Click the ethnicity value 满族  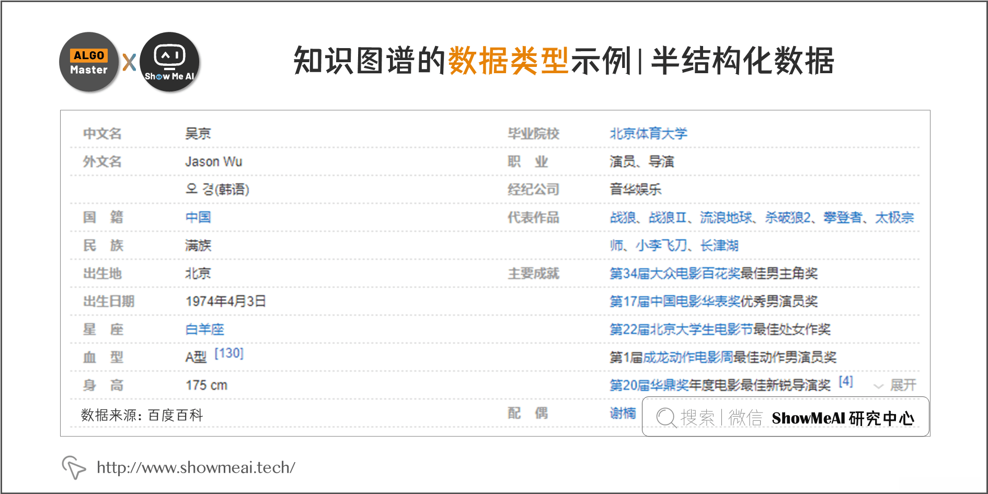pos(198,246)
